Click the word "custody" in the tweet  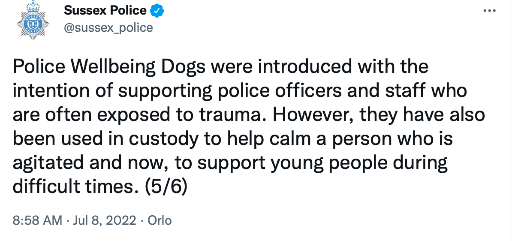pos(163,139)
